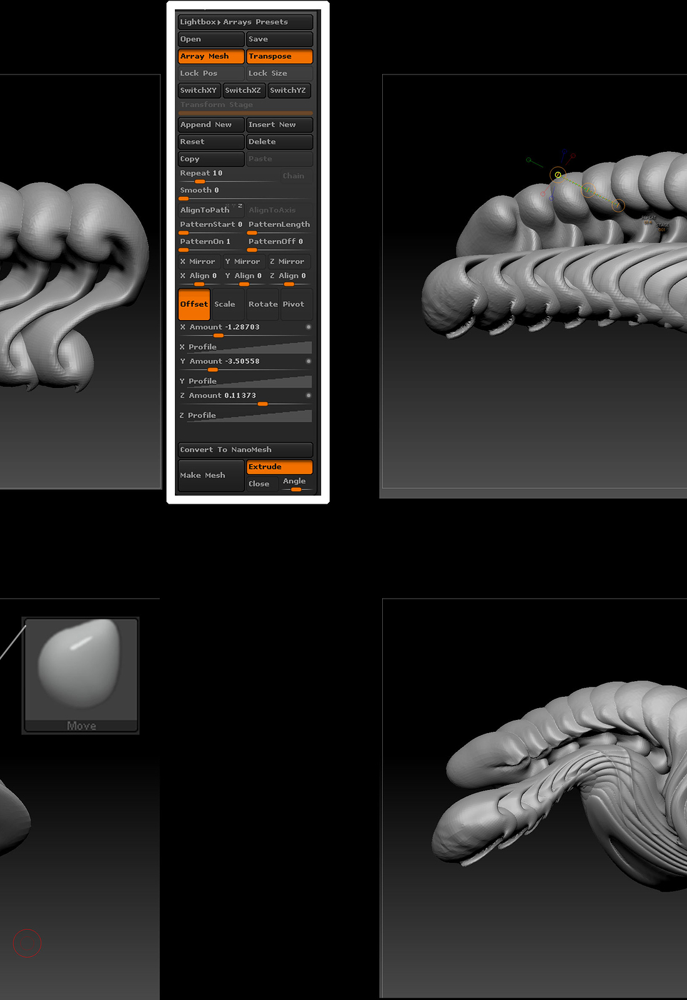Toggle Y Mirror

click(x=244, y=261)
